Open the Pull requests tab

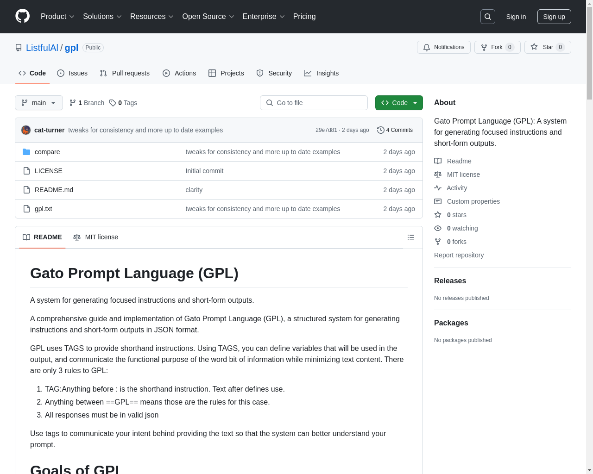(x=125, y=73)
